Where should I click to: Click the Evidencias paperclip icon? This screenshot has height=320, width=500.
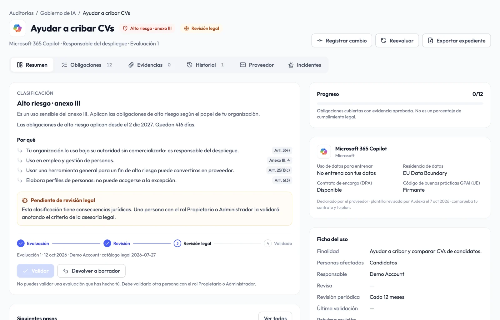pyautogui.click(x=131, y=65)
